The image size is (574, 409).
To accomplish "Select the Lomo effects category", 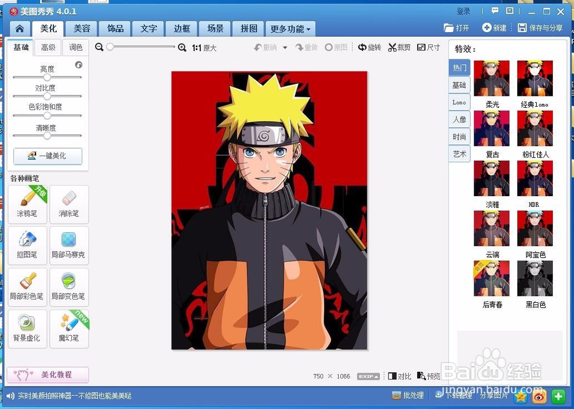I will (x=459, y=103).
